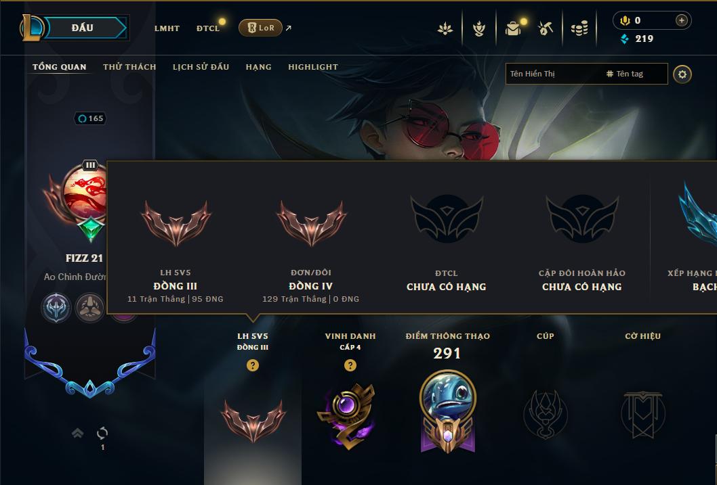Click the refresh arrows icon below banner

tap(102, 433)
